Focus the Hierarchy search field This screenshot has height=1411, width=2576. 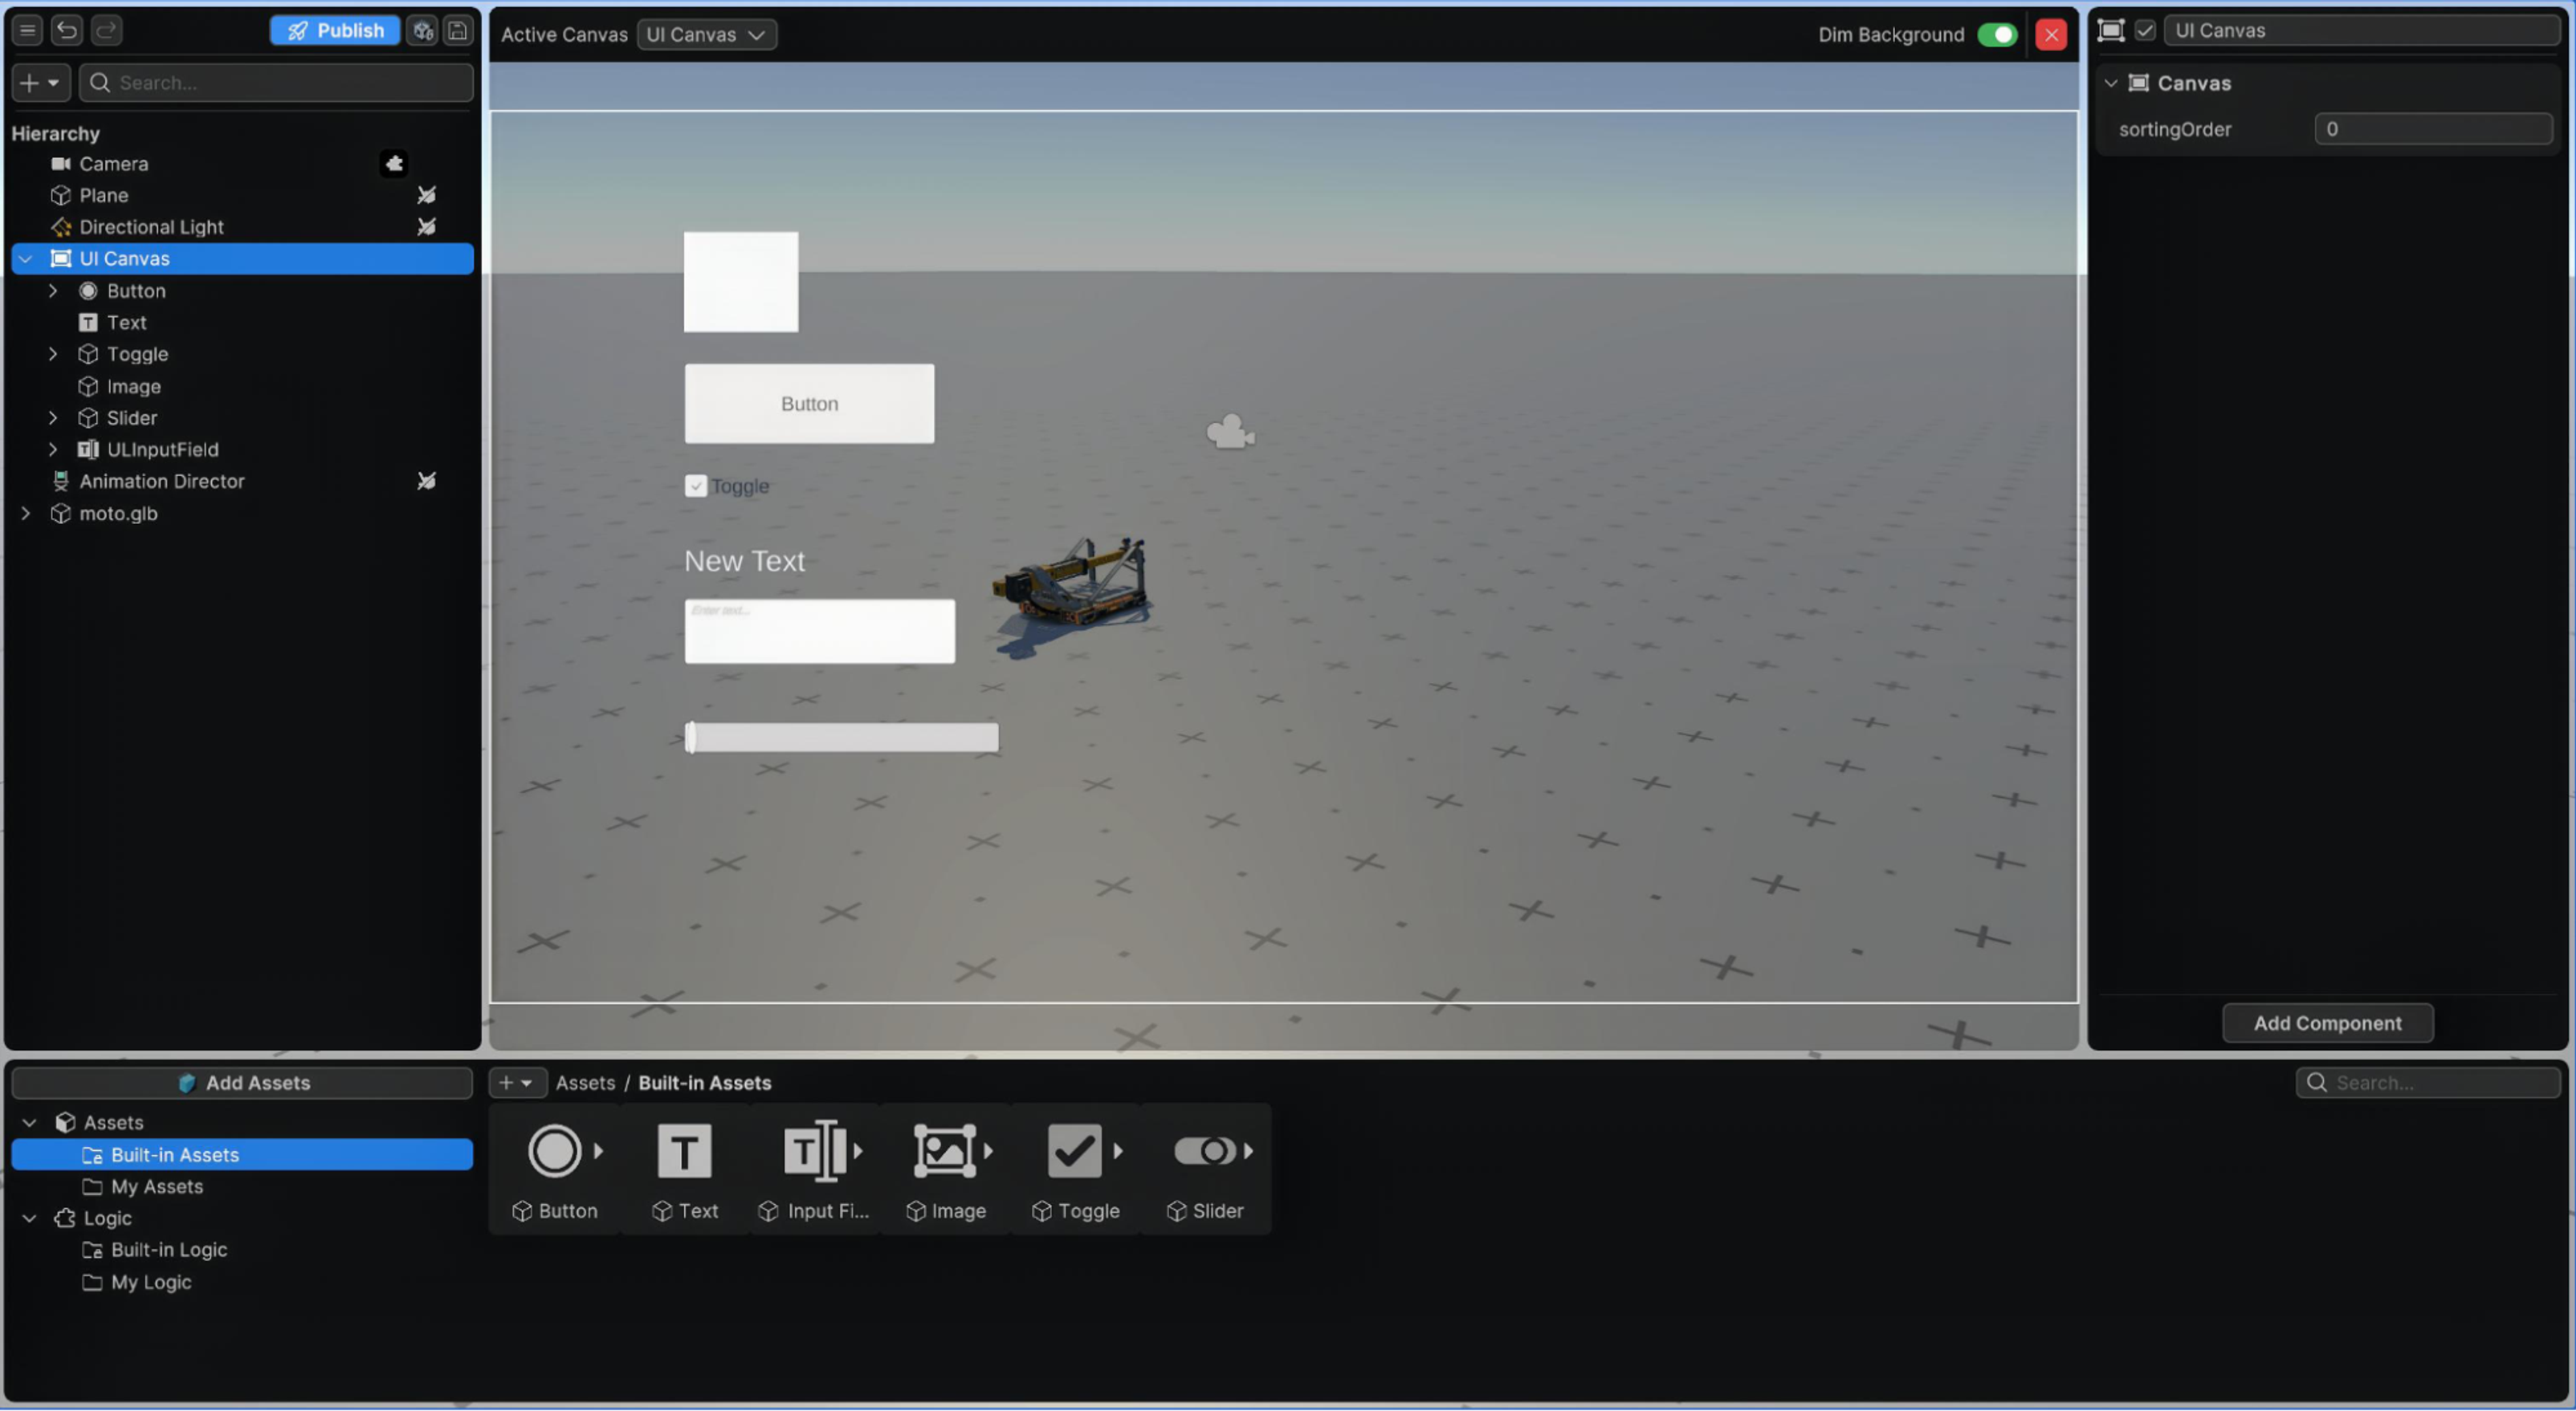(x=276, y=83)
